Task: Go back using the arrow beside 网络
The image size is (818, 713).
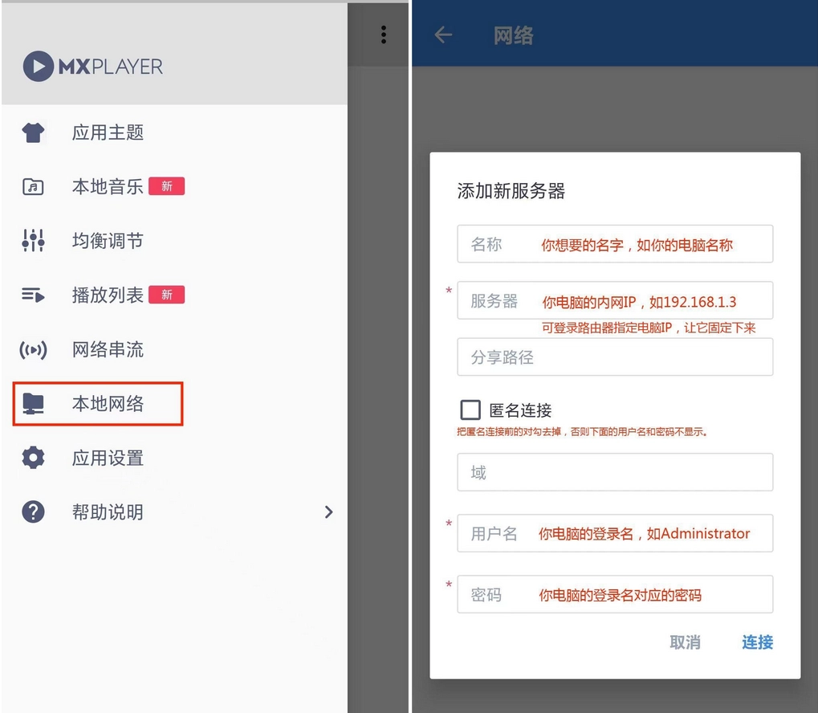Action: tap(443, 35)
